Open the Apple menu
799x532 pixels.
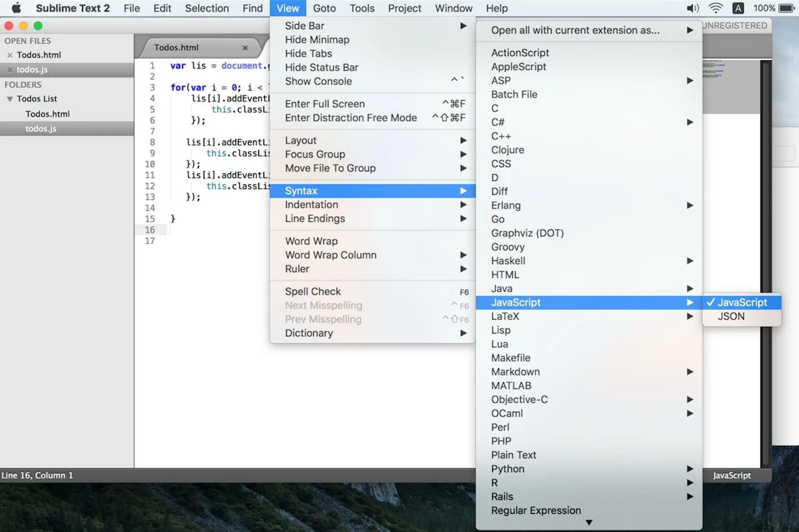16,8
